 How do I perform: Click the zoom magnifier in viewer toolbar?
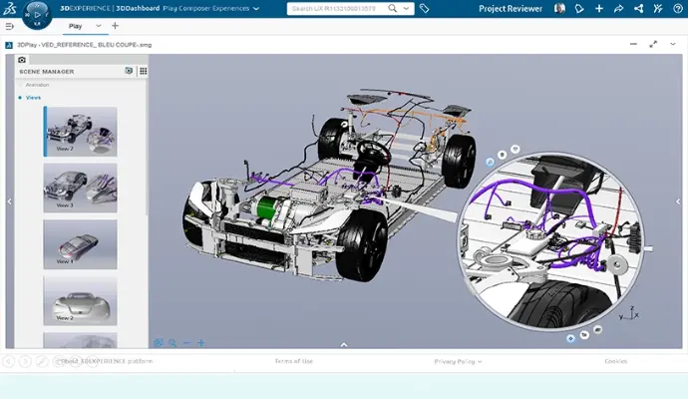click(172, 343)
